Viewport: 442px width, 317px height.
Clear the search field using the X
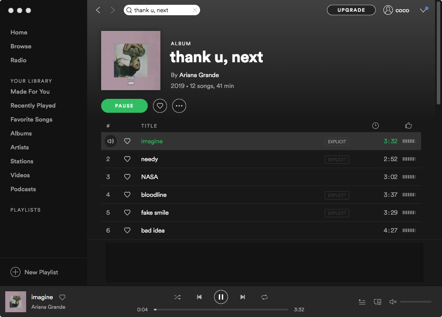(194, 10)
